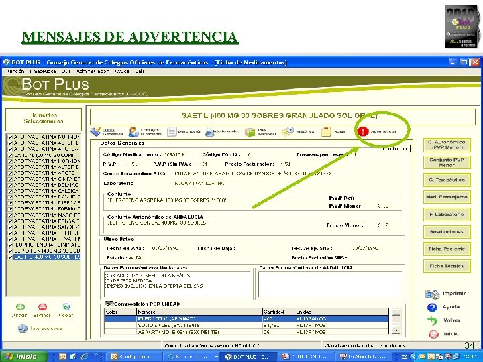
Task: Click composition table scroll up arrow
Action: tap(396, 312)
